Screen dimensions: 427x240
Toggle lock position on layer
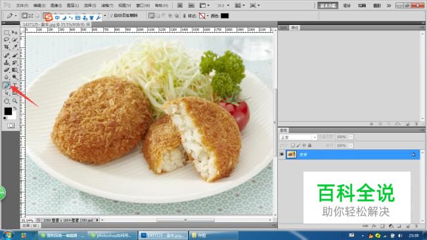[x=304, y=145]
